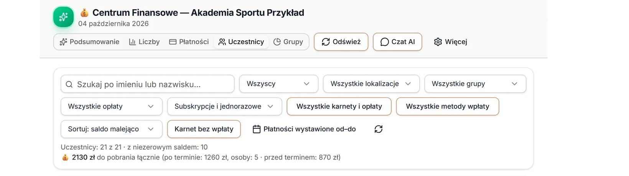Viewport: 629px width, 176px height.
Task: Expand Wszystkie grupy dropdown
Action: point(475,84)
